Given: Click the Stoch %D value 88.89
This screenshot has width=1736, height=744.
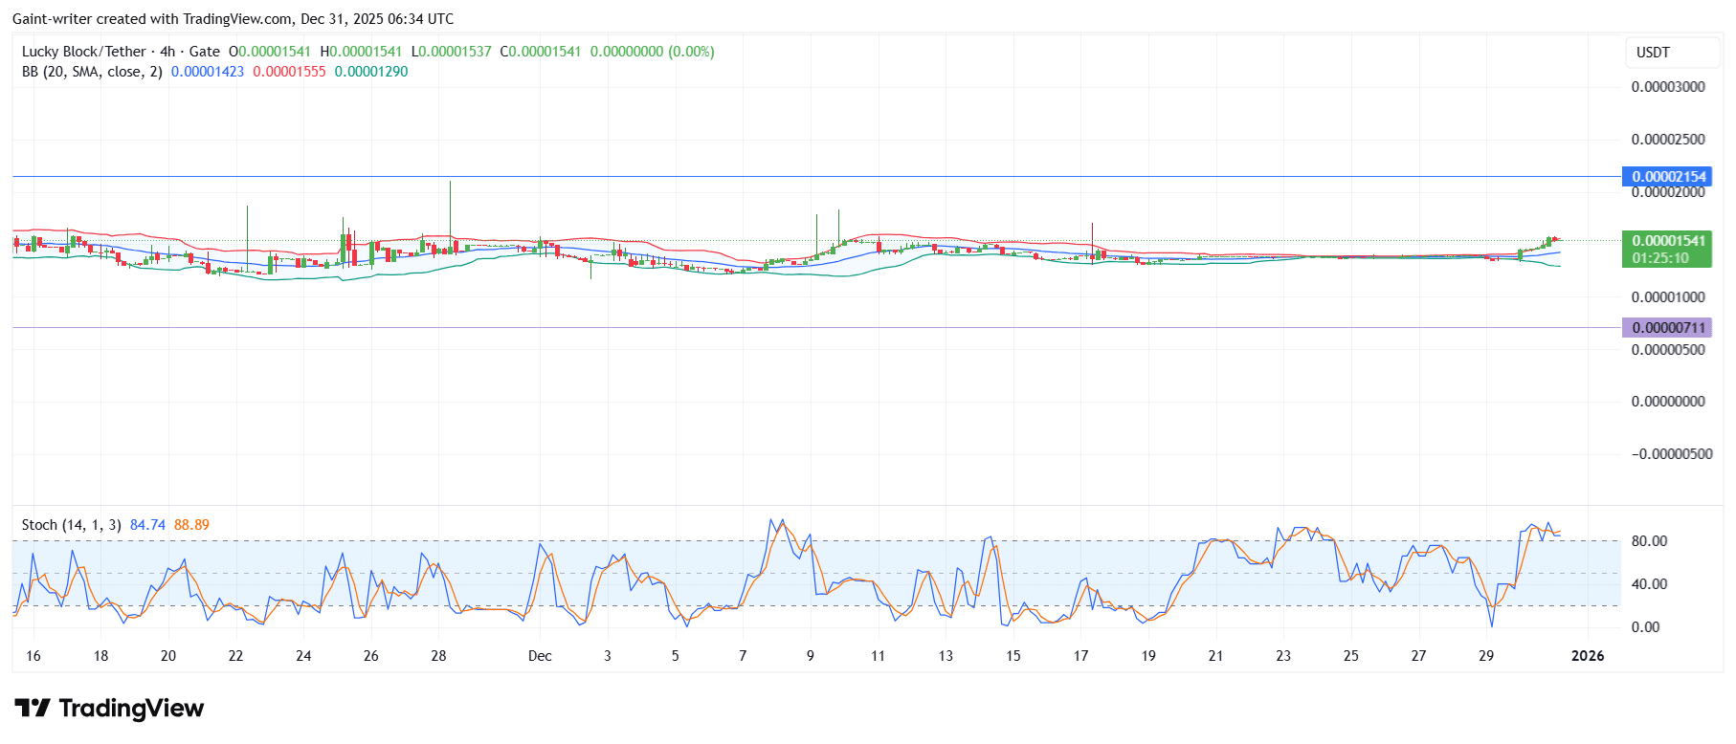Looking at the screenshot, I should click(x=191, y=525).
